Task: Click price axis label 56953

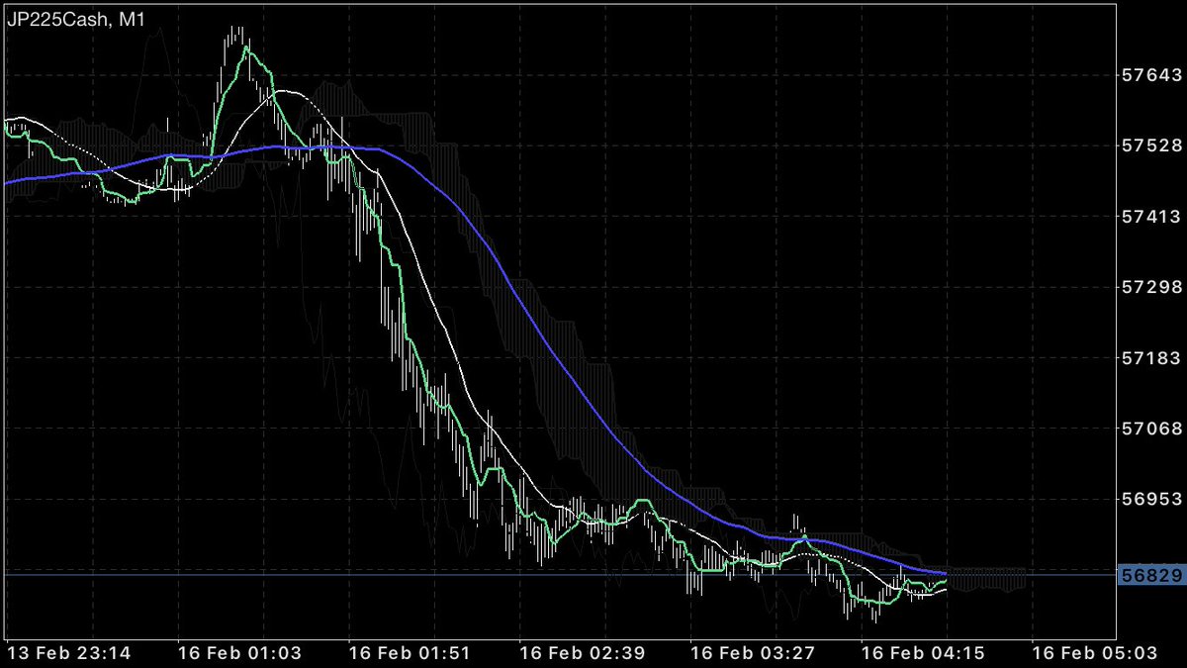Action: (x=1153, y=501)
